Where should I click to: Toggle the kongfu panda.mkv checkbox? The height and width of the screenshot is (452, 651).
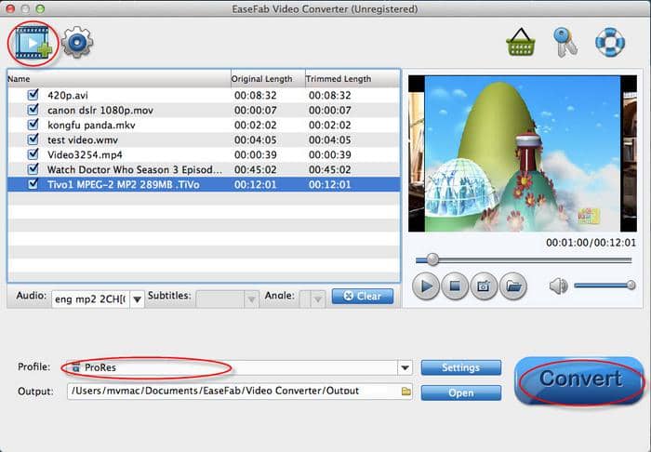click(33, 125)
